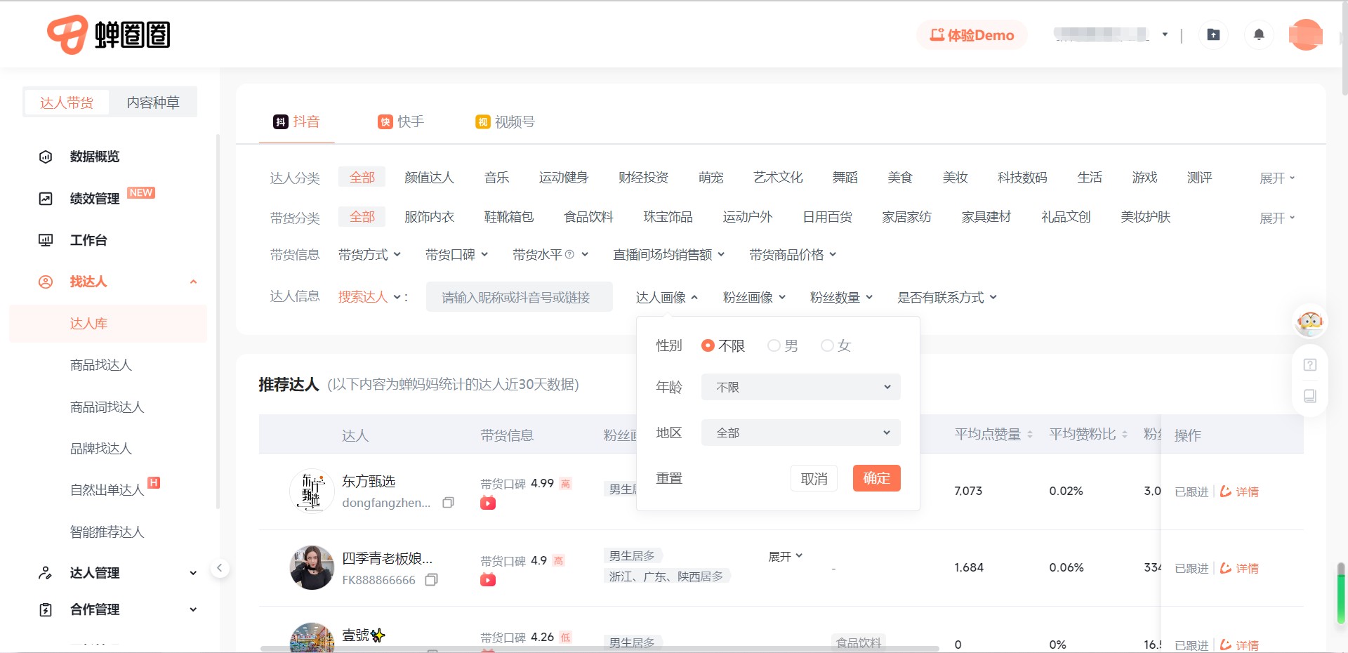Open the mascot assistant floating icon
Image resolution: width=1348 pixels, height=653 pixels.
coord(1310,322)
